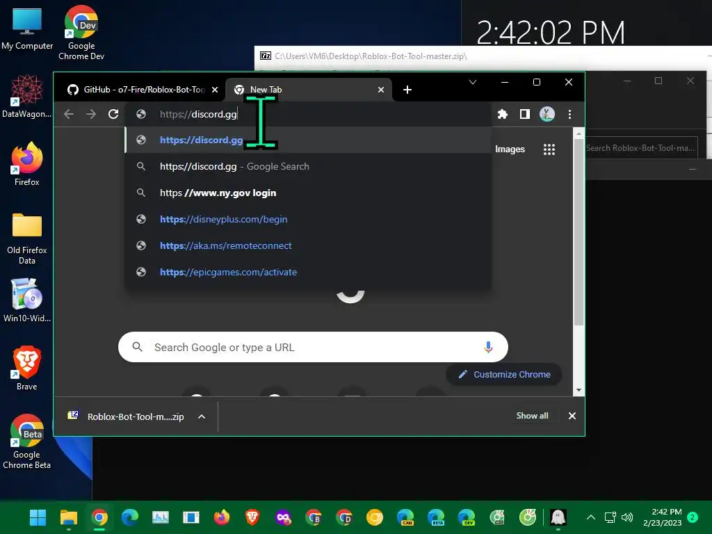712x534 pixels.
Task: Open the Chrome extensions puzzle icon
Action: pyautogui.click(x=502, y=114)
